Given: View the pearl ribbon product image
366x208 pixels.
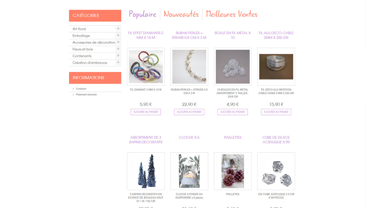Looking at the screenshot, I should [189, 66].
